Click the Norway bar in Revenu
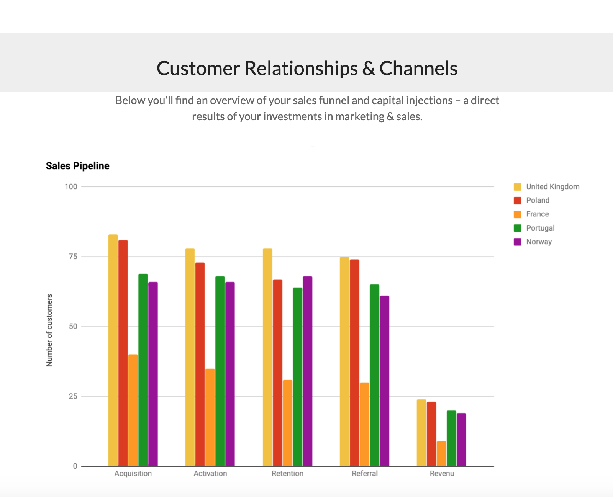Viewport: 613px width, 497px height. [461, 440]
